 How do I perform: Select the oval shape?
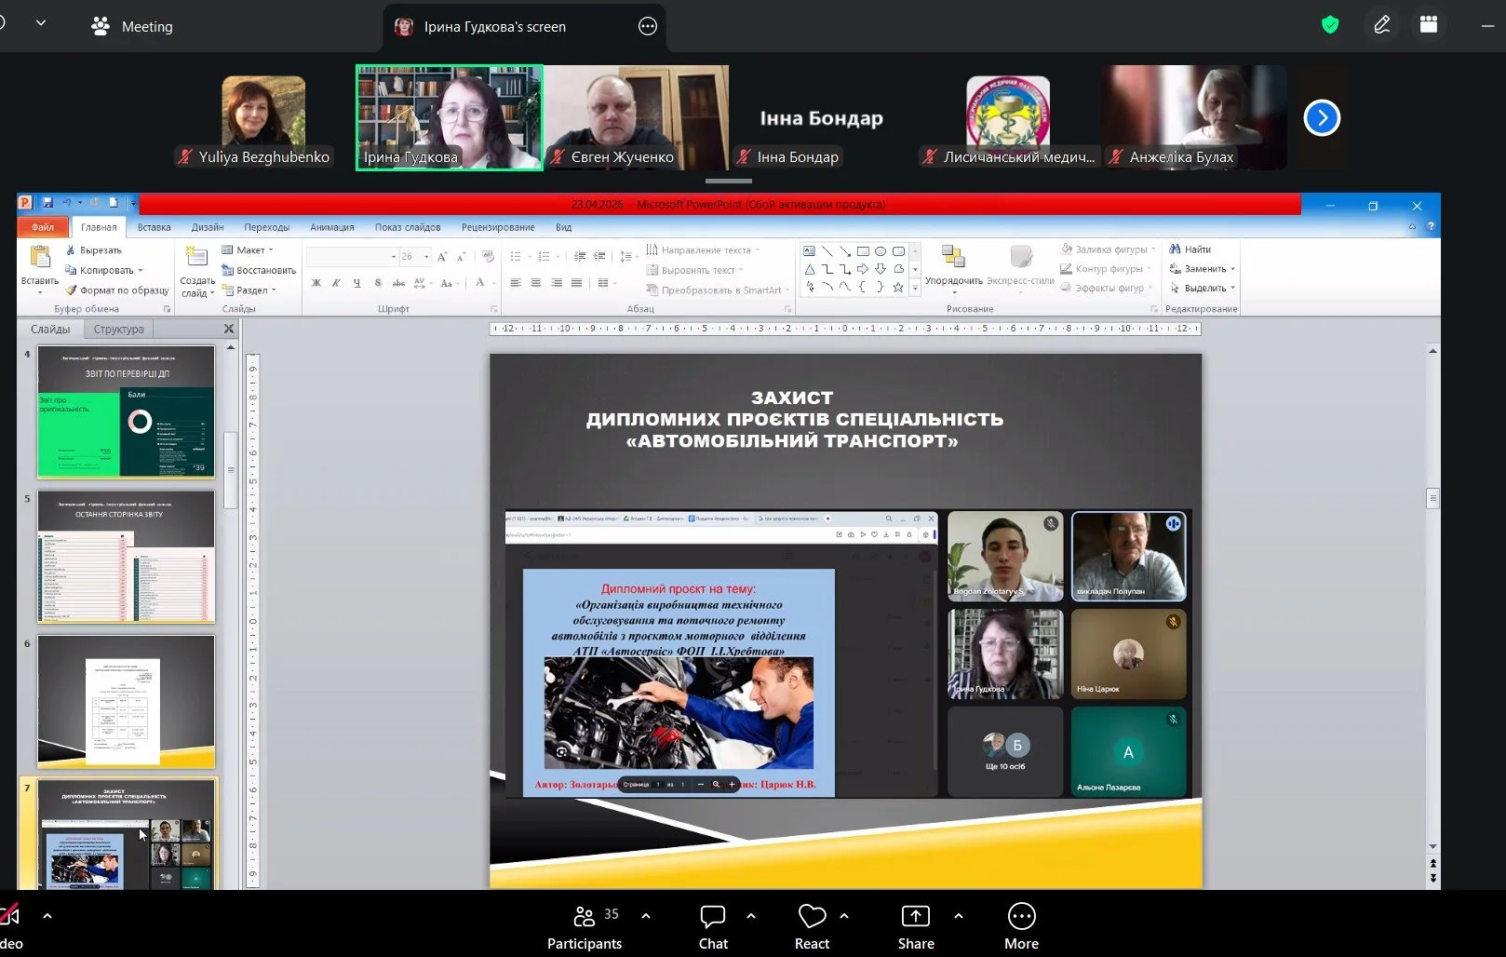881,251
